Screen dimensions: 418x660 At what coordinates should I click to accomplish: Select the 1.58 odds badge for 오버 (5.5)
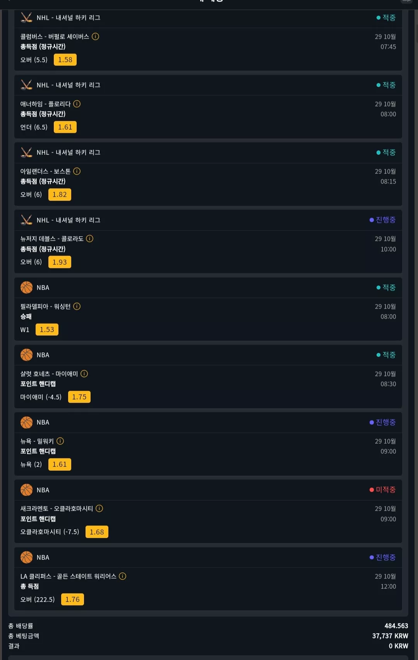tap(65, 60)
